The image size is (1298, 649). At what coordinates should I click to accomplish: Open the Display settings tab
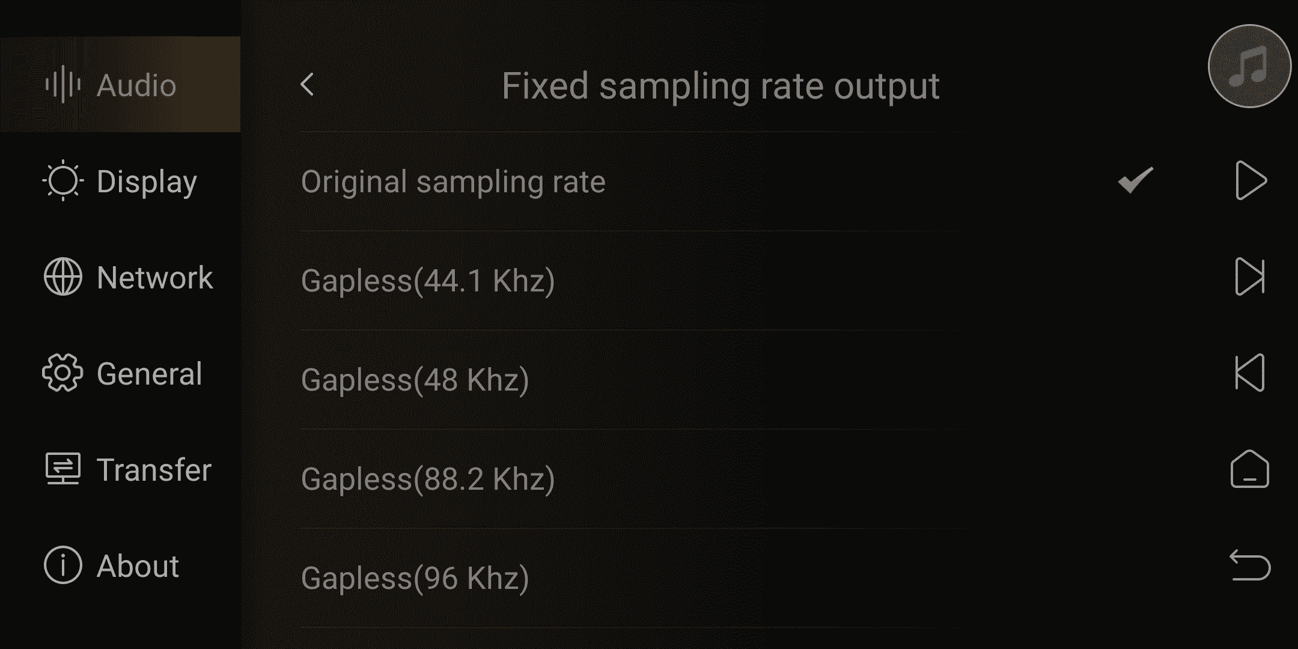[120, 181]
